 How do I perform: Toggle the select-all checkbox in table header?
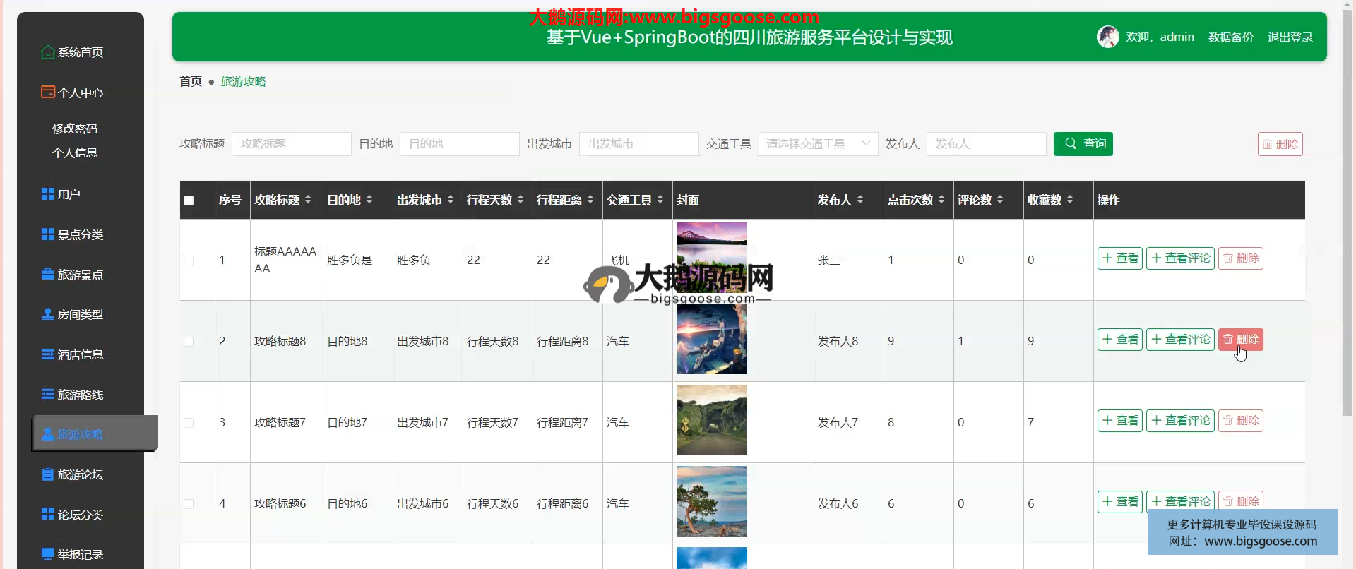click(189, 200)
